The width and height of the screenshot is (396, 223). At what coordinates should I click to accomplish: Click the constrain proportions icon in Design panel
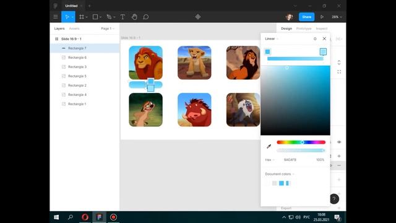(x=339, y=63)
